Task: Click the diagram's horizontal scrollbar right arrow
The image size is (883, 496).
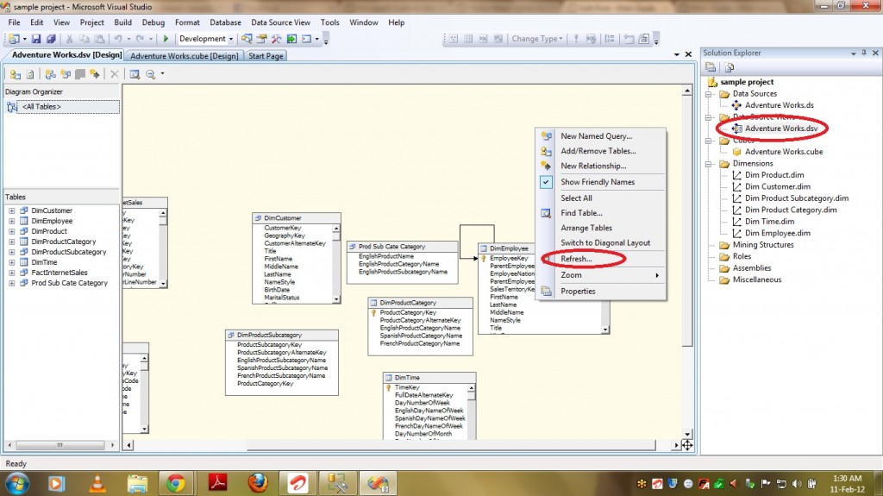Action: [x=677, y=444]
